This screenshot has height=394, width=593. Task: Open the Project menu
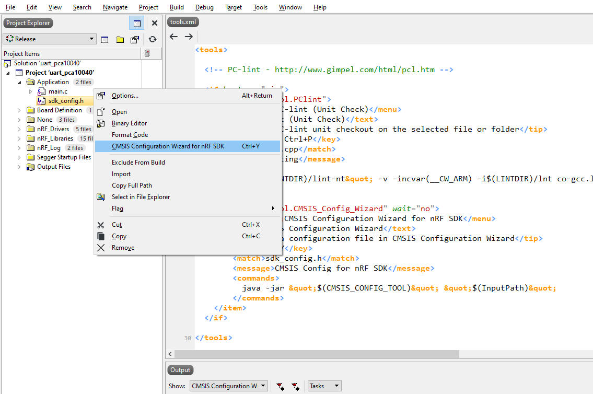tap(148, 7)
